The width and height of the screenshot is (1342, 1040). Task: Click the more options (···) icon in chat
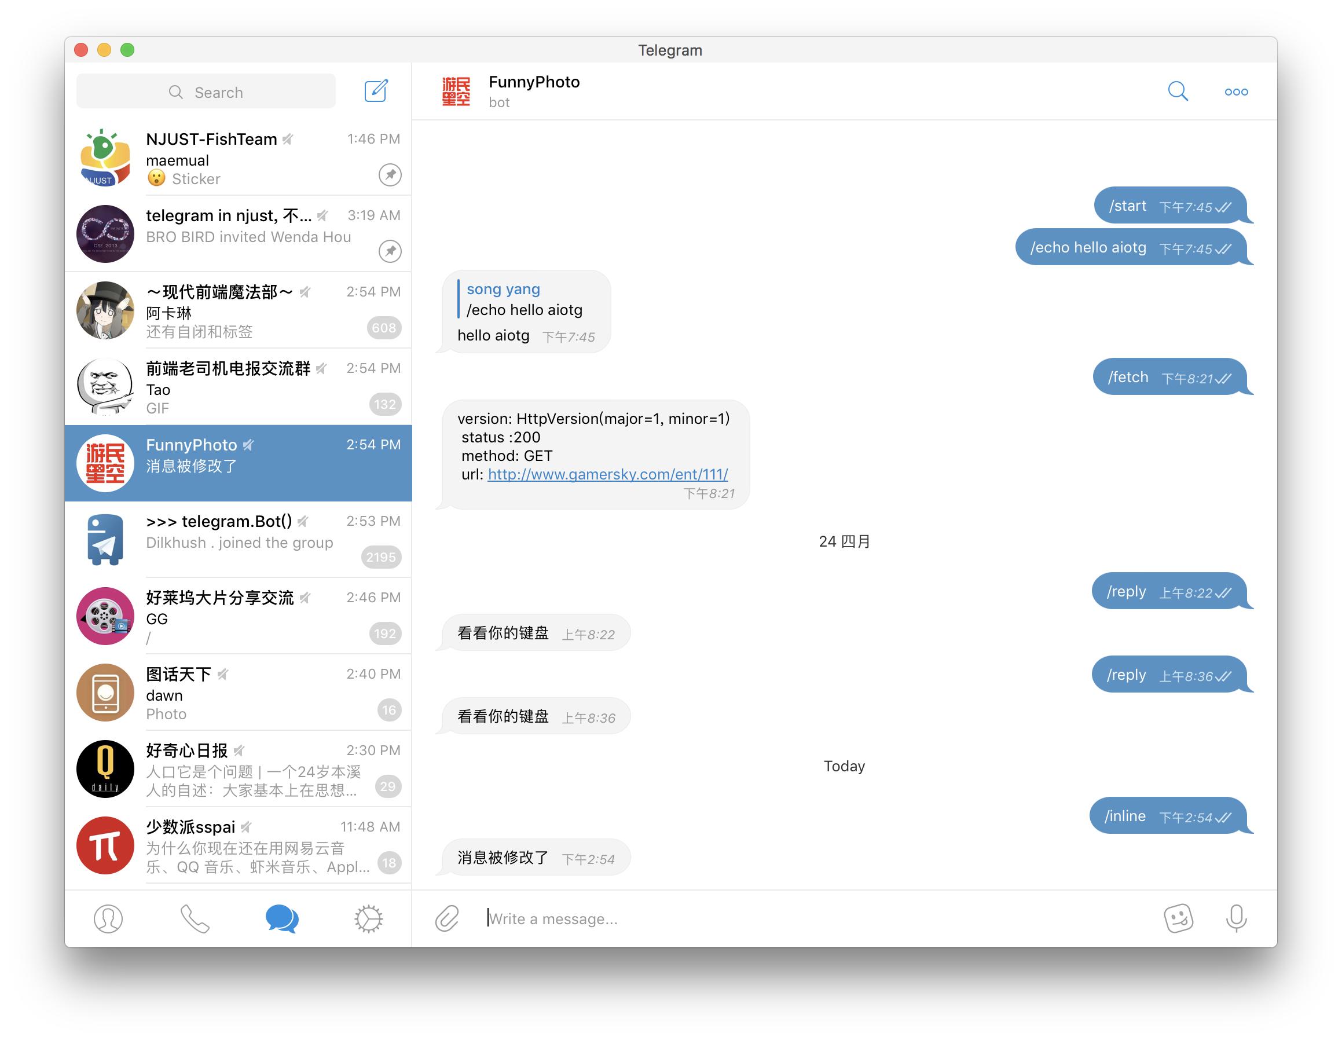[x=1236, y=91]
